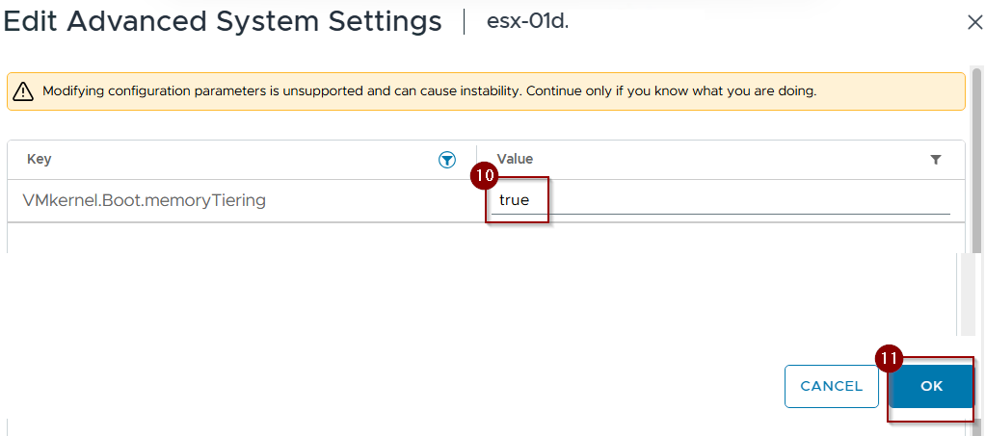Confirm changes with the OK button
This screenshot has width=985, height=436.
tap(931, 386)
